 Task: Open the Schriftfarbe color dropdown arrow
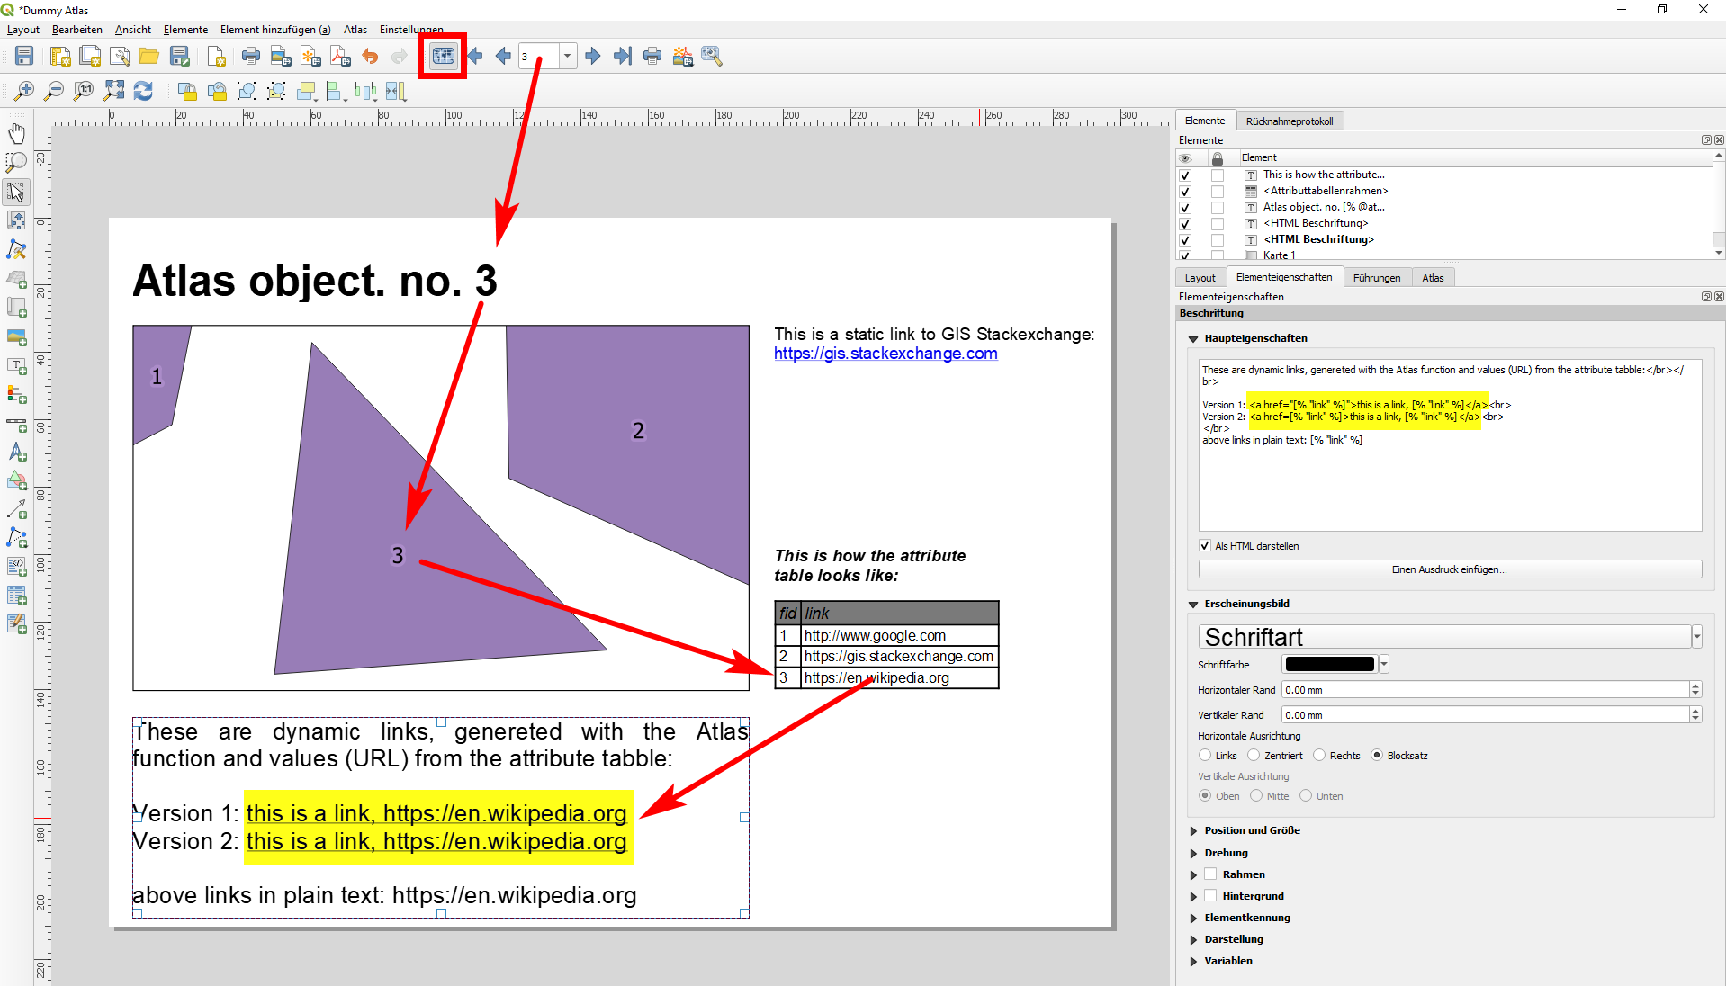[1384, 665]
